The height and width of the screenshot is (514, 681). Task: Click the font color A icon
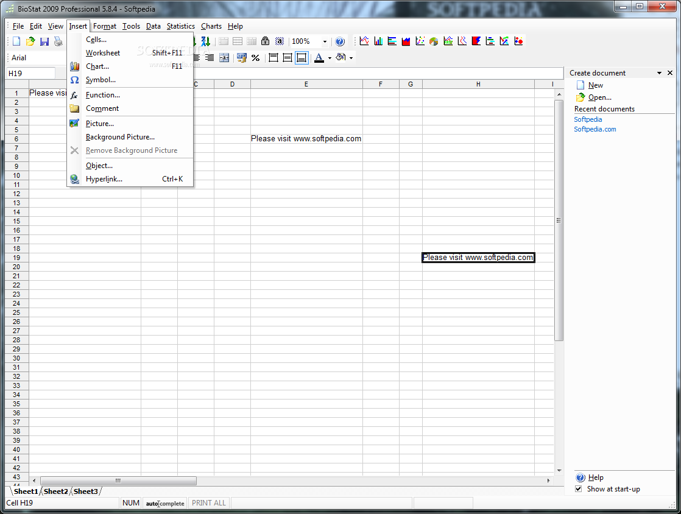pos(319,58)
